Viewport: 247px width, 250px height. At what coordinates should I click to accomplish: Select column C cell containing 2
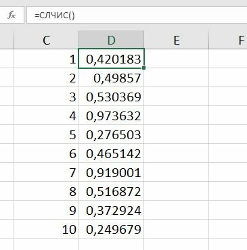tap(47, 77)
